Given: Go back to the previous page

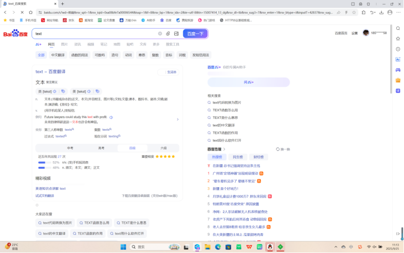Looking at the screenshot, I should click(5, 12).
